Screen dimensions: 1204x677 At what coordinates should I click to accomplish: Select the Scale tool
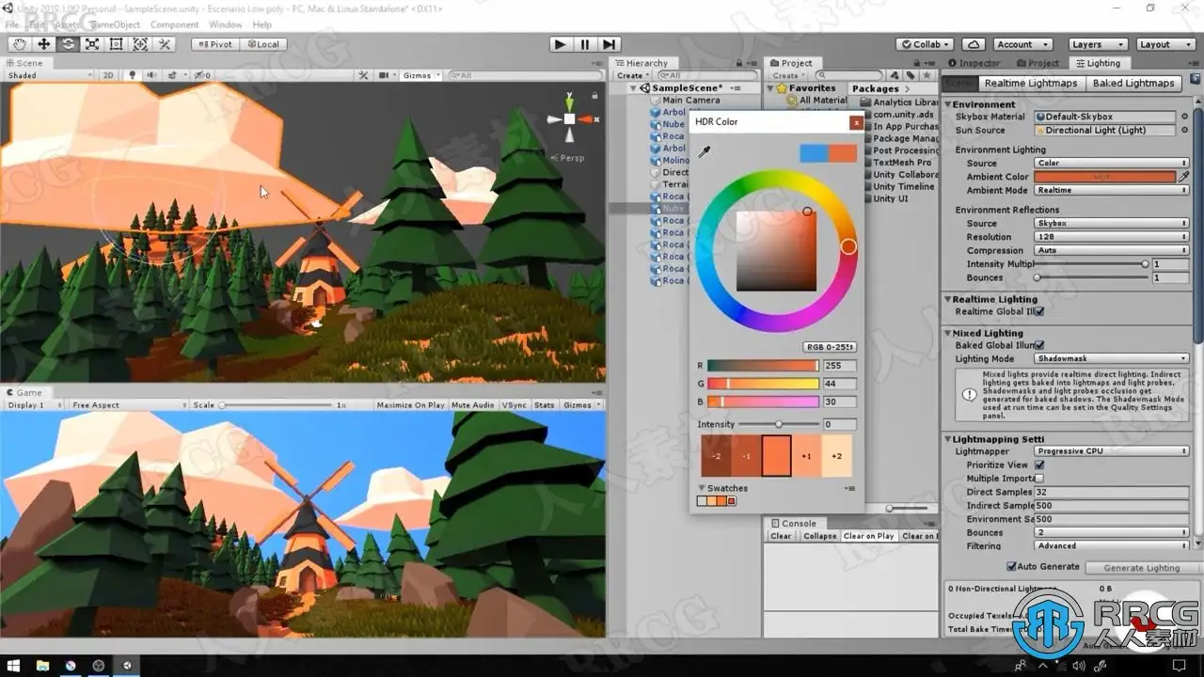click(92, 44)
